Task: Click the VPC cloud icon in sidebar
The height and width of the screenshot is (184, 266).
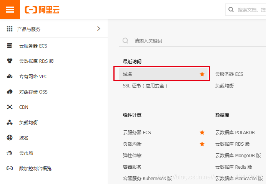Action: pyautogui.click(x=10, y=76)
